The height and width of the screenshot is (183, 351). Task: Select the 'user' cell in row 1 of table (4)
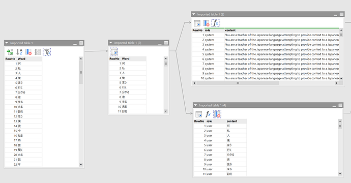click(216, 126)
